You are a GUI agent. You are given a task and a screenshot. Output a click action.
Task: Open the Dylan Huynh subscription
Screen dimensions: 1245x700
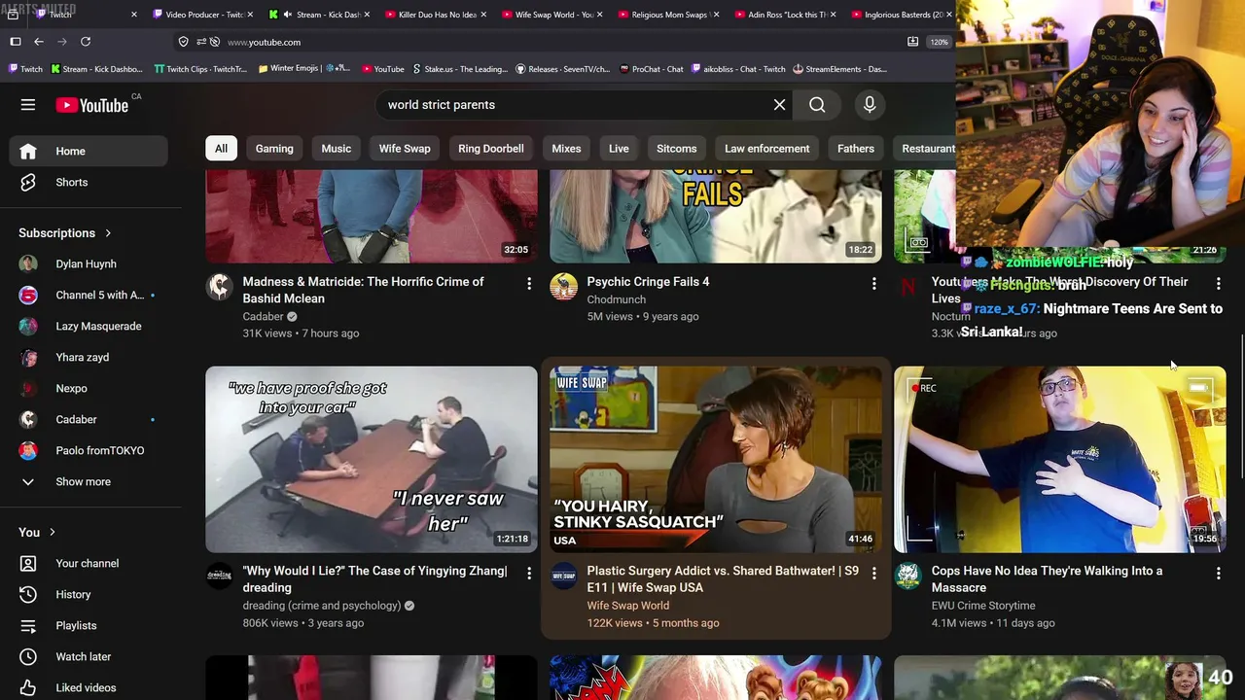click(86, 264)
